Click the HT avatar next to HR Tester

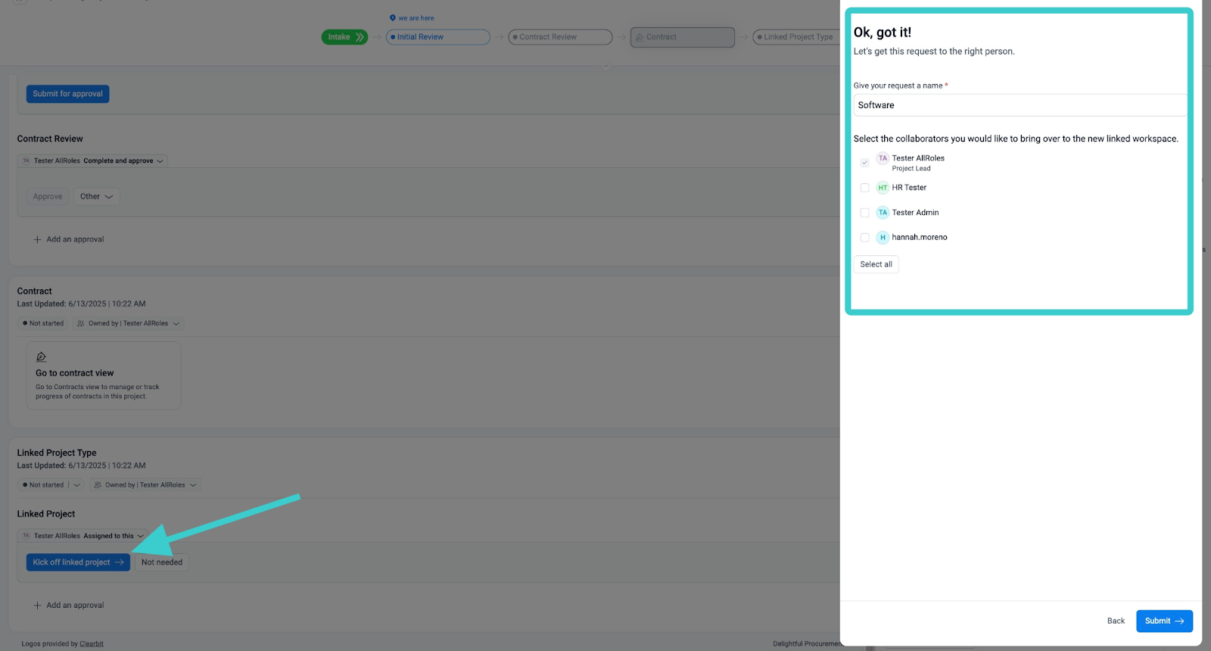(883, 188)
